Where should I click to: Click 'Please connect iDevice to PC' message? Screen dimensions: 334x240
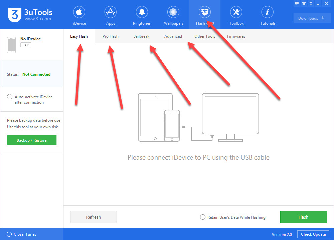[x=198, y=158]
